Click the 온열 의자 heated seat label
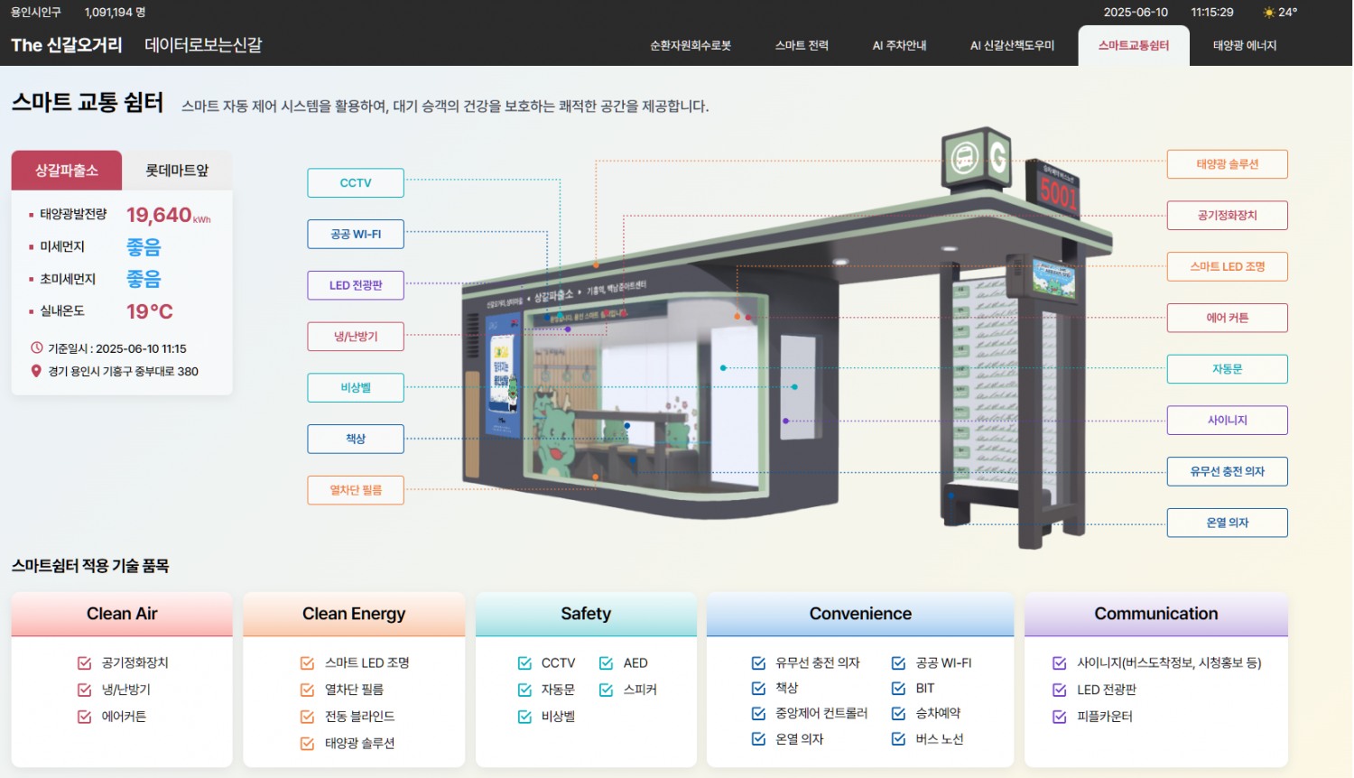Image resolution: width=1354 pixels, height=778 pixels. (x=1227, y=522)
